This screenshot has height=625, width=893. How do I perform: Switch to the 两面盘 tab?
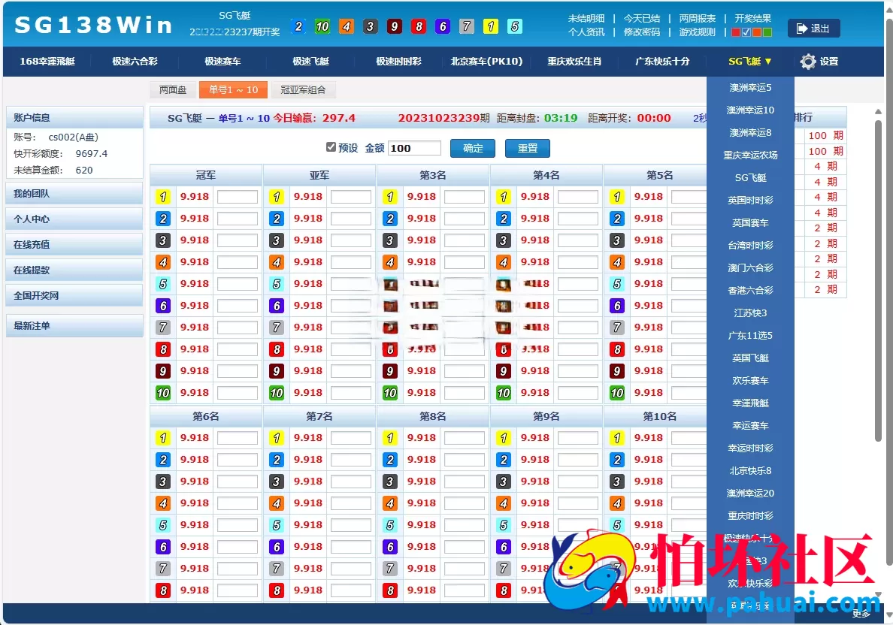pos(173,90)
